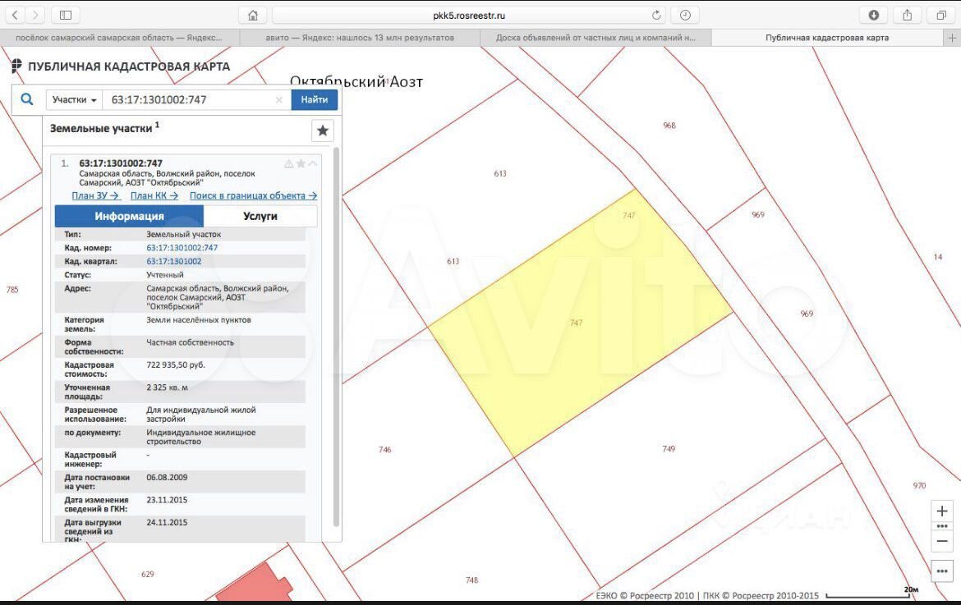
Task: Click the area value 2 325 кв. м
Action: (x=168, y=387)
